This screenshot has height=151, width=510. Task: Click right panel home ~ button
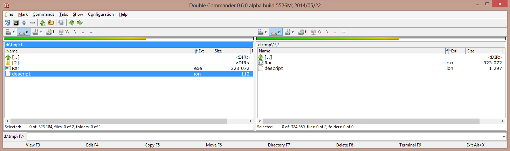coord(344,32)
